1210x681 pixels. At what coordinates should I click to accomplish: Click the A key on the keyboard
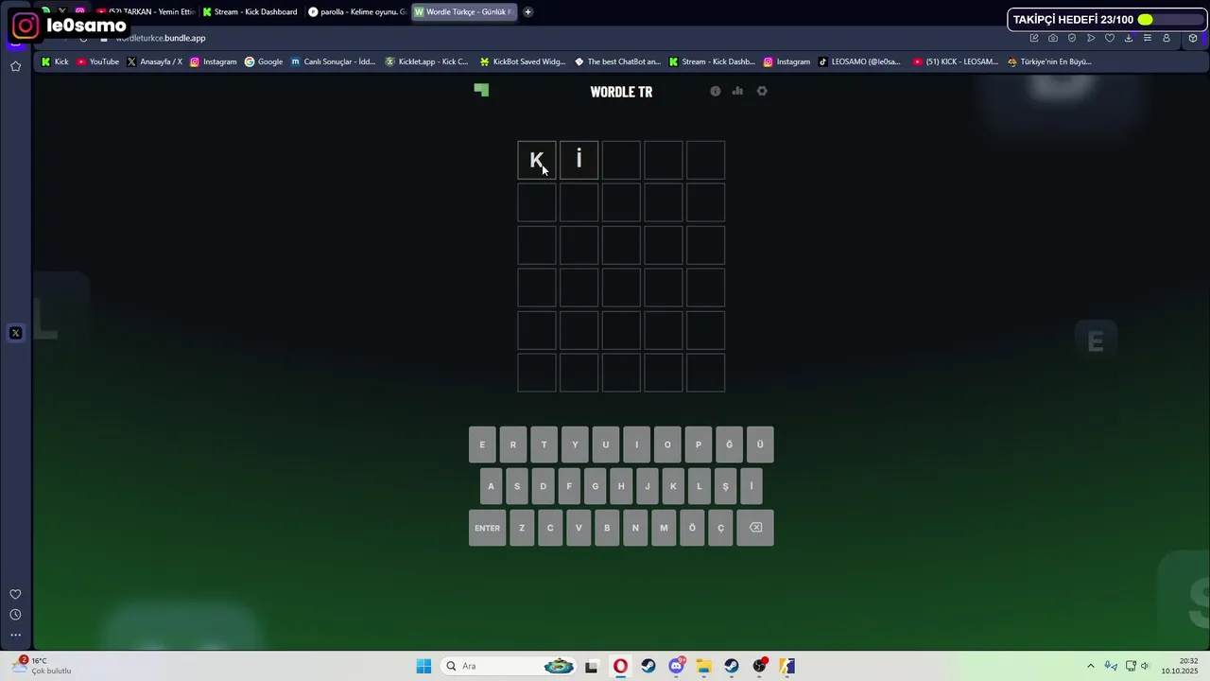(x=491, y=486)
